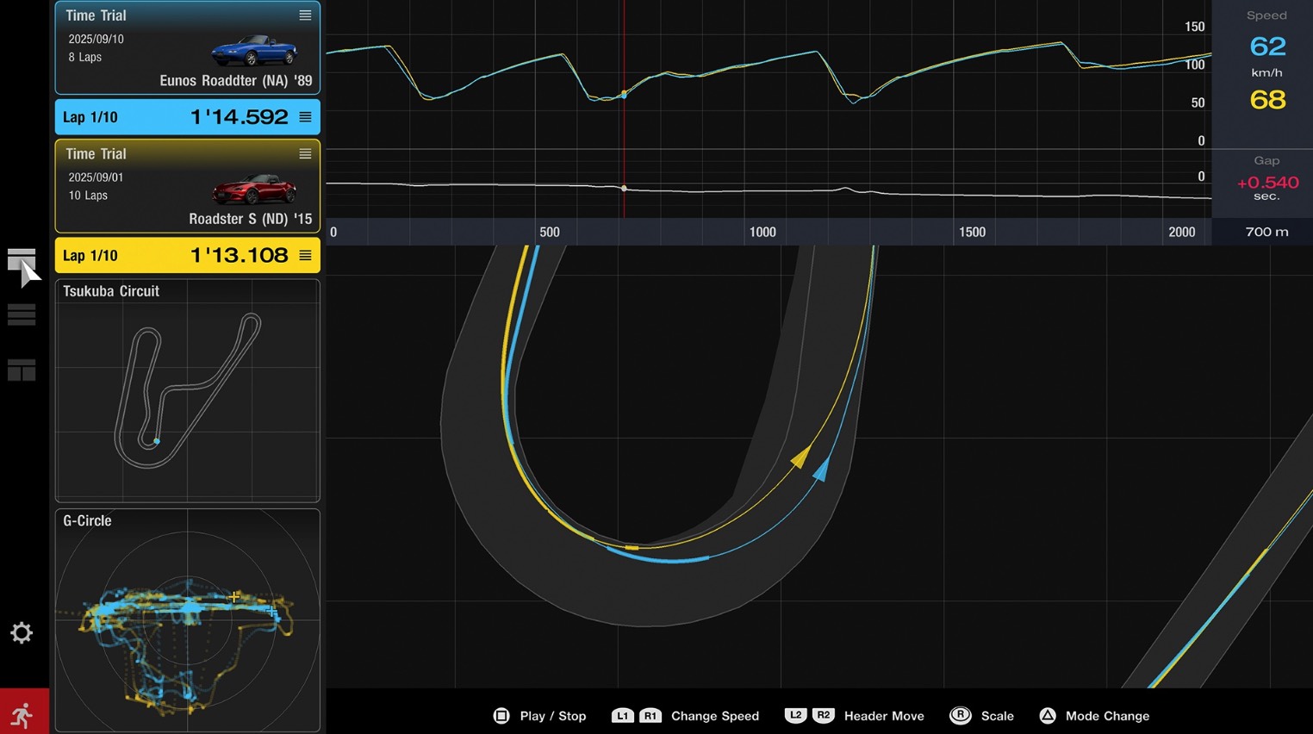The height and width of the screenshot is (734, 1313).
Task: Click the red exit running-man icon
Action: tap(23, 712)
